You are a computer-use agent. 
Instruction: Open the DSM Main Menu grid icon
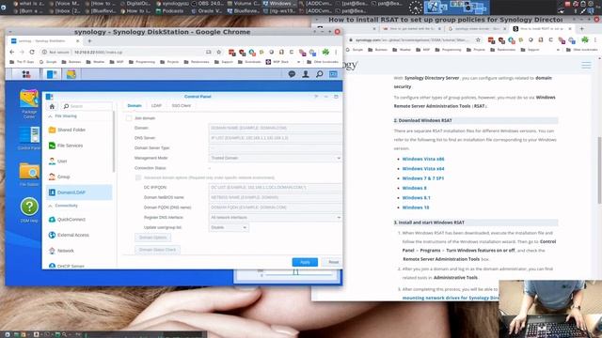(26, 74)
